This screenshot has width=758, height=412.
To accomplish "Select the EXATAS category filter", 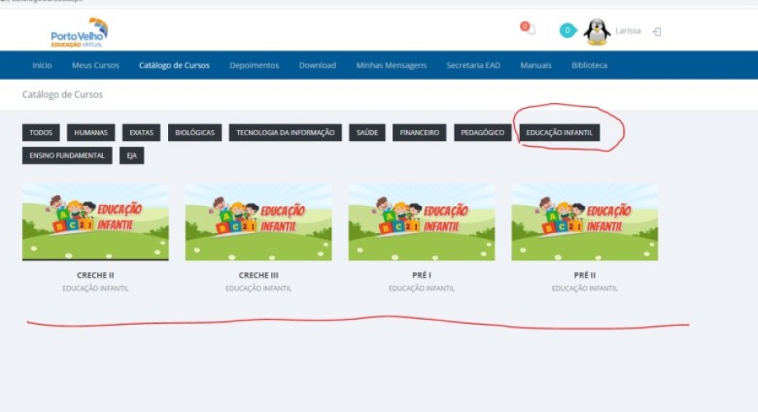I will coord(141,133).
